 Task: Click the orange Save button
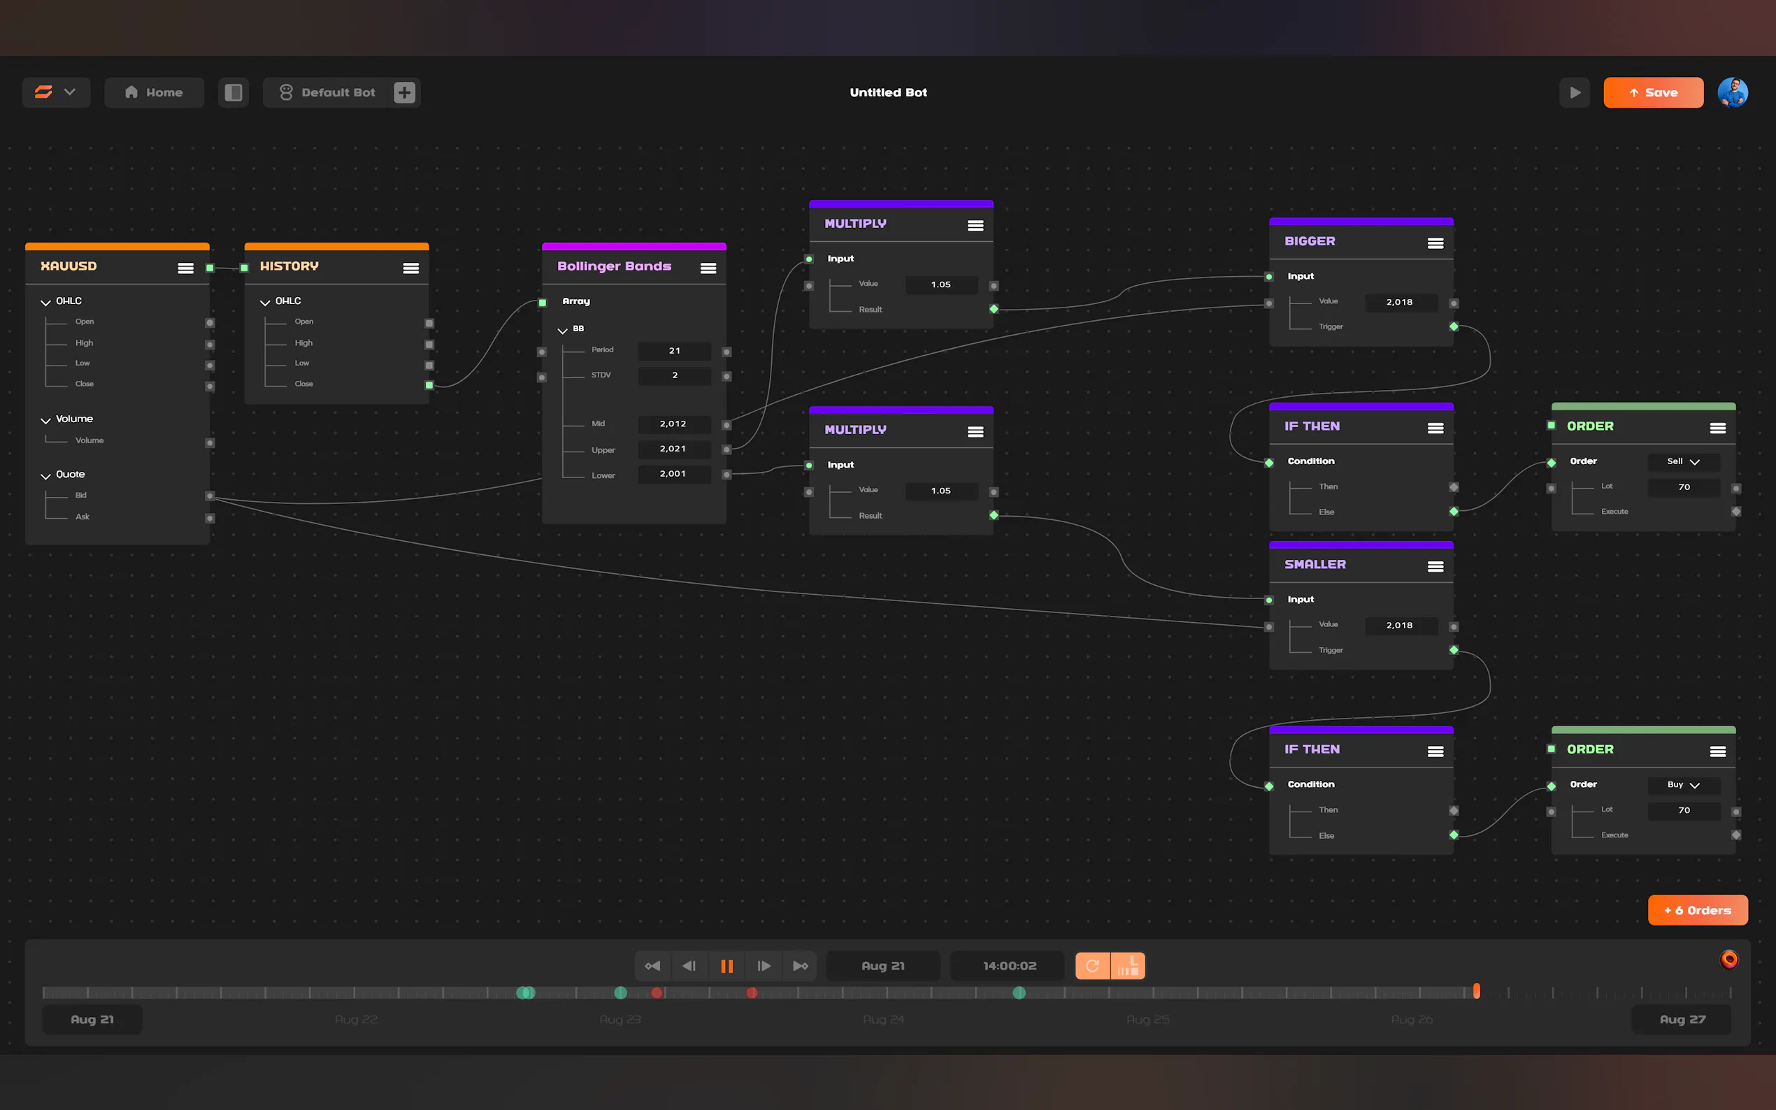coord(1653,92)
